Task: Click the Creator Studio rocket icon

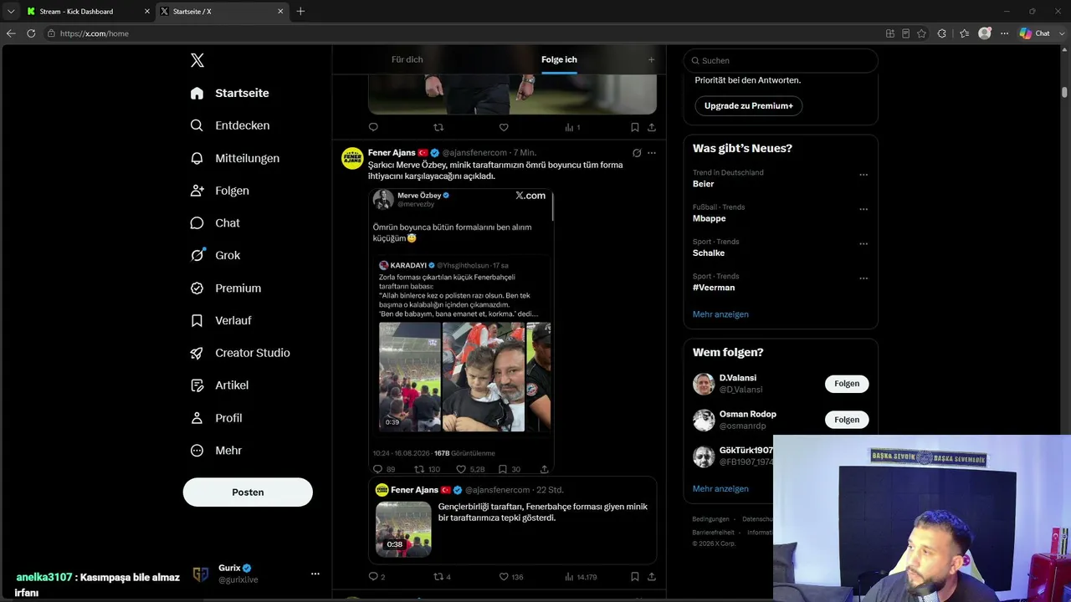Action: (x=197, y=353)
